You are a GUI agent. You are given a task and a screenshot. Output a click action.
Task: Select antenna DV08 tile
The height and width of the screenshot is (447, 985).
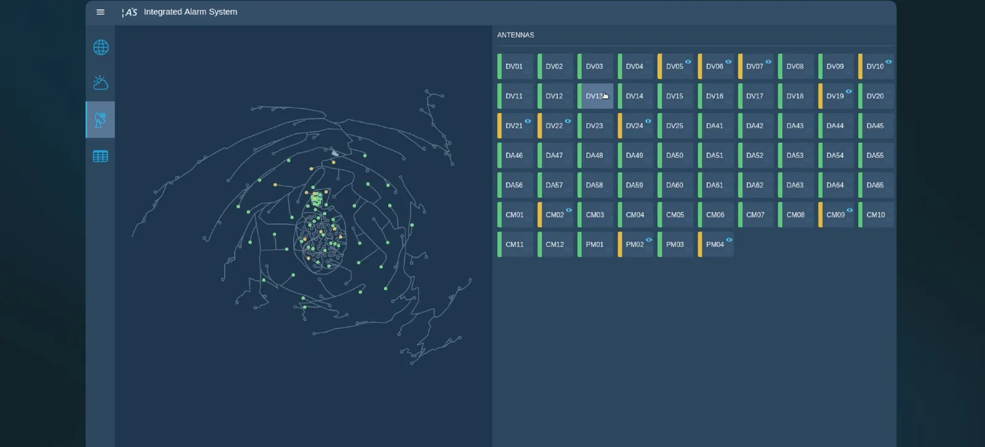pyautogui.click(x=795, y=66)
